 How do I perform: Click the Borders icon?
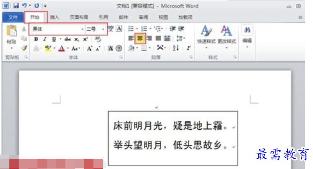pos(144,48)
